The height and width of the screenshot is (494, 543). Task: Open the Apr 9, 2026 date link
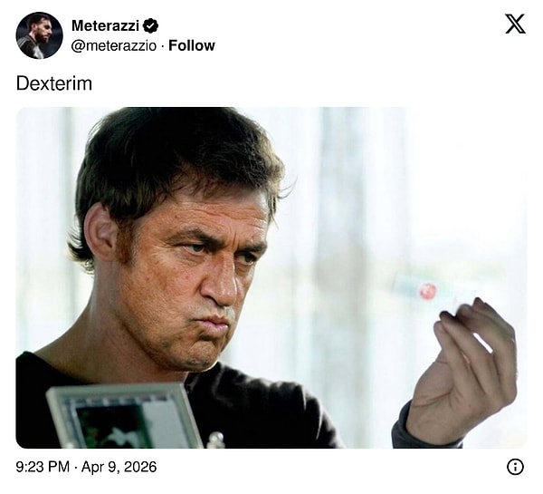pos(120,467)
